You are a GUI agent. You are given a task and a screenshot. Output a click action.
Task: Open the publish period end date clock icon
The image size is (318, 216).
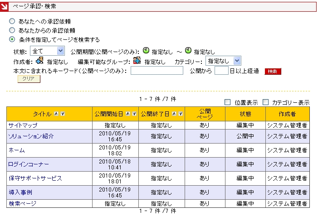coord(188,50)
